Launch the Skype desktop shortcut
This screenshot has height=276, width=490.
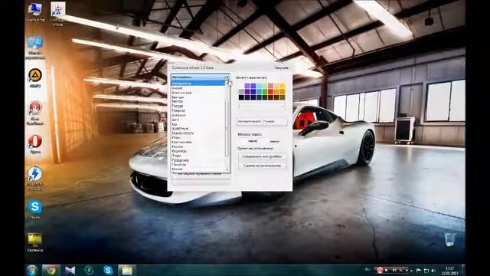click(x=35, y=209)
